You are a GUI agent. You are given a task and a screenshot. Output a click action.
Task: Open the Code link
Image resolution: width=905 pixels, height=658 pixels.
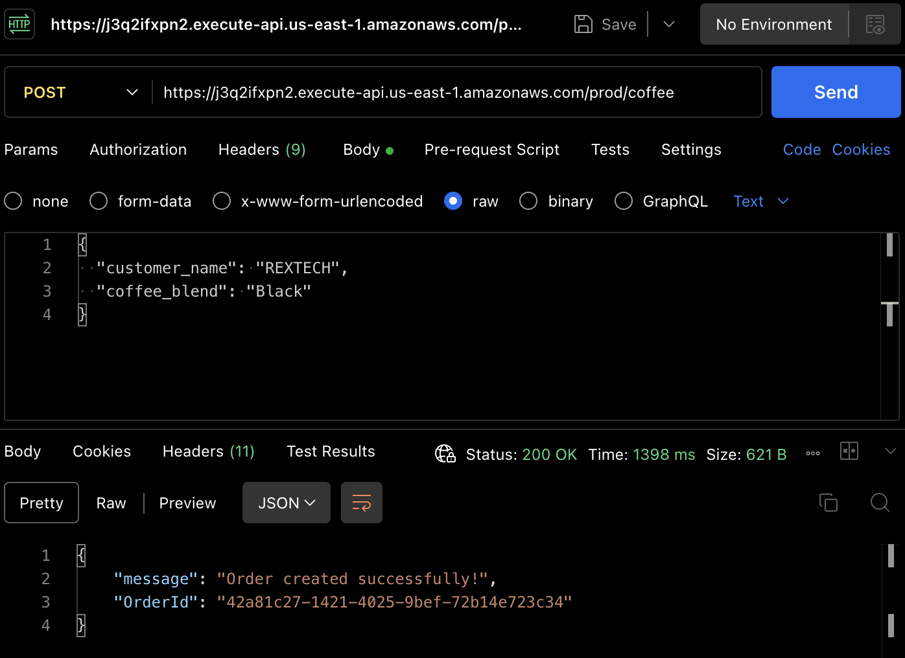[x=802, y=150]
